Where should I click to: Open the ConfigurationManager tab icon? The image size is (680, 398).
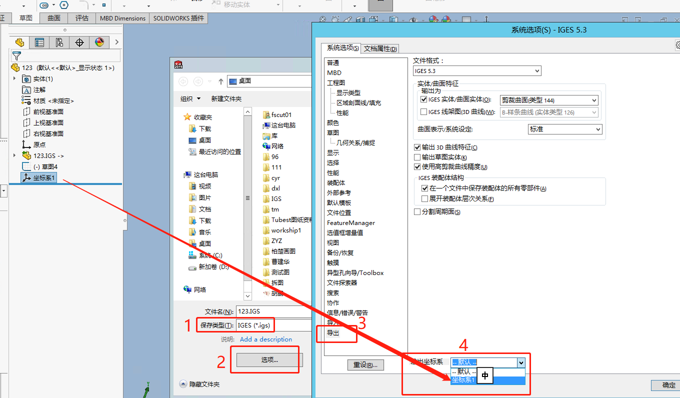click(59, 42)
